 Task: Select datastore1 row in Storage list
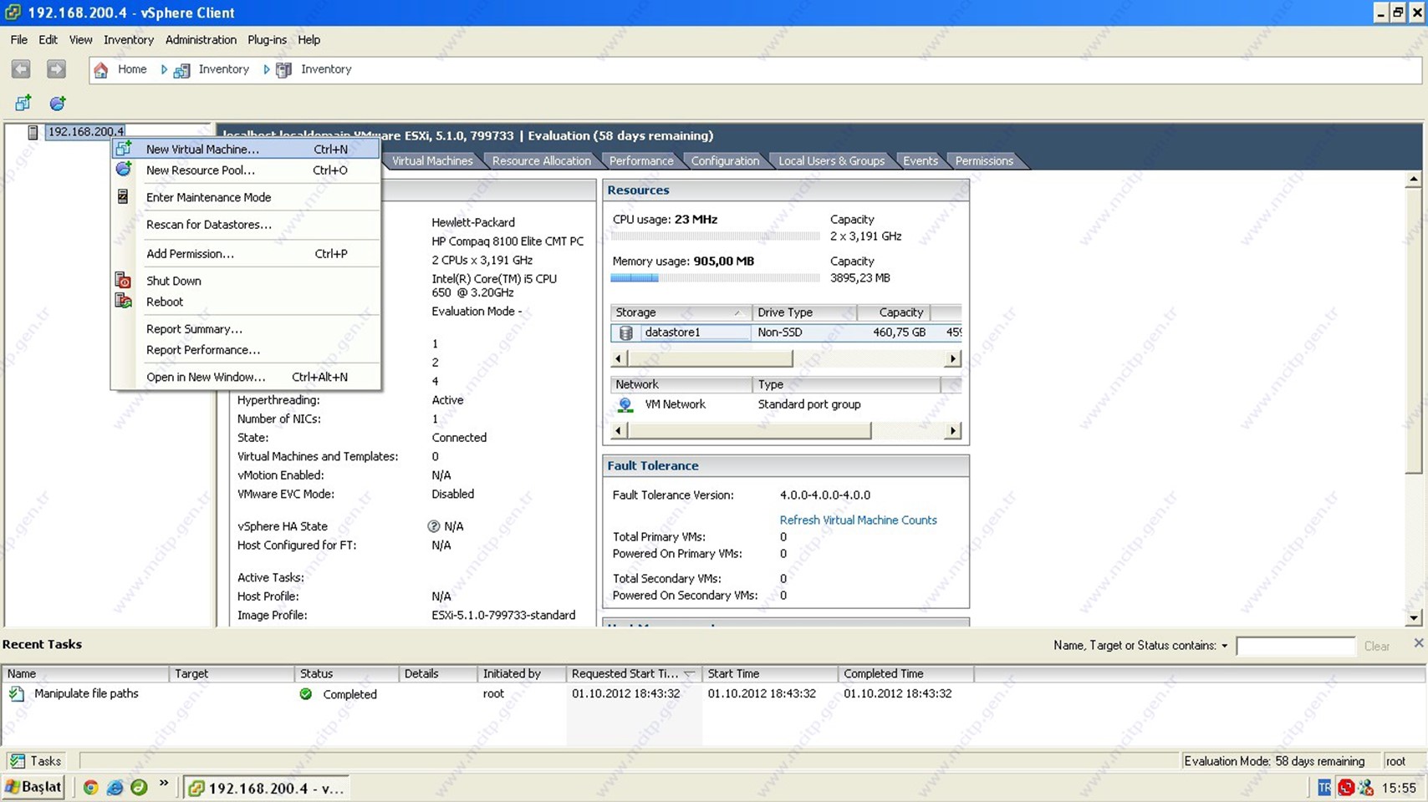786,332
